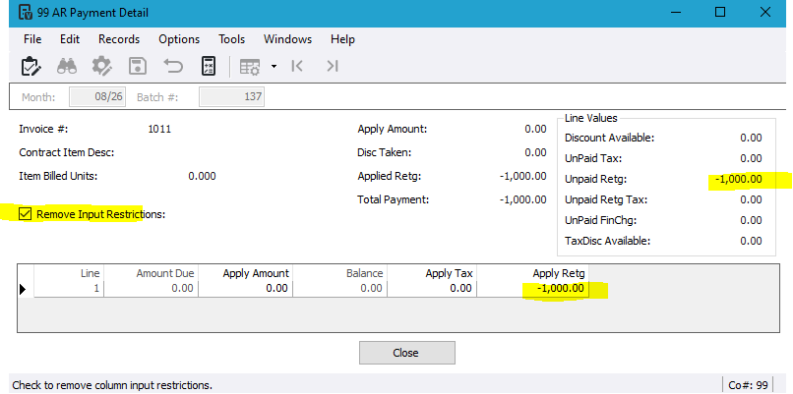Open the calculator toolbar icon
Image resolution: width=793 pixels, height=394 pixels.
(x=209, y=66)
